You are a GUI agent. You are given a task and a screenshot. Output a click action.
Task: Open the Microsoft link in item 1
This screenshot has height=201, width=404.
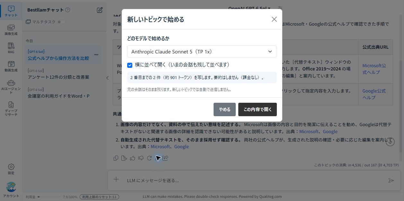pos(309,132)
